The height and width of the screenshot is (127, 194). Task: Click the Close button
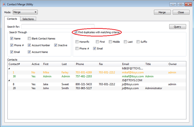click(181, 12)
